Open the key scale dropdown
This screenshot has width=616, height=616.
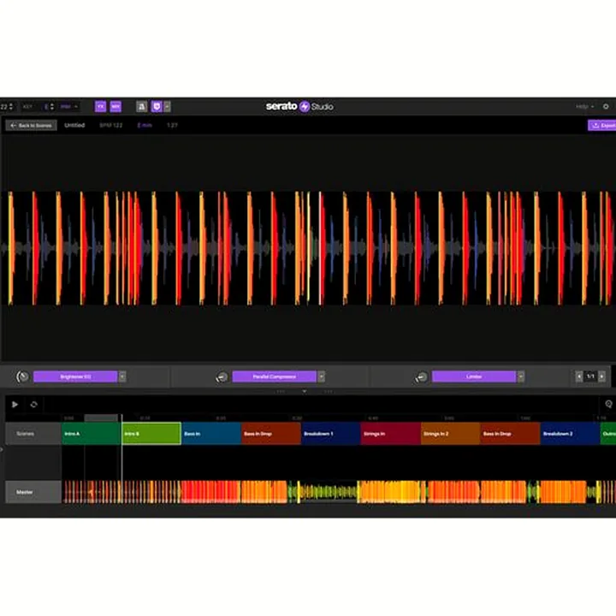pyautogui.click(x=69, y=106)
